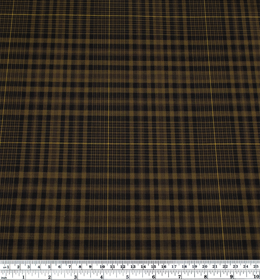260x280 pixels.
Task: Click the 7 inch ruler number
Action: pos(179,277)
